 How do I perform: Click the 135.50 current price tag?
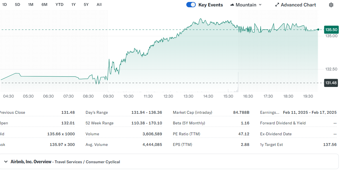(331, 30)
